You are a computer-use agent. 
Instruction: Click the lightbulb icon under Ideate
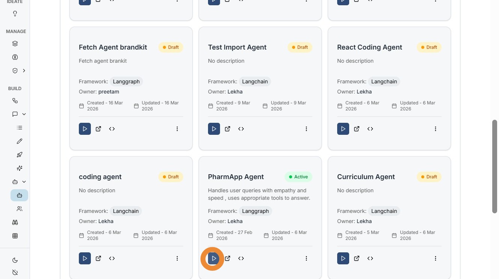[x=15, y=14]
